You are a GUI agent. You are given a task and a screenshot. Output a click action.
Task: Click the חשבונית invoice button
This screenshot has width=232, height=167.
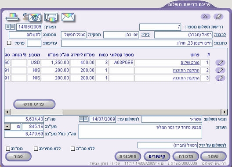tap(128, 156)
